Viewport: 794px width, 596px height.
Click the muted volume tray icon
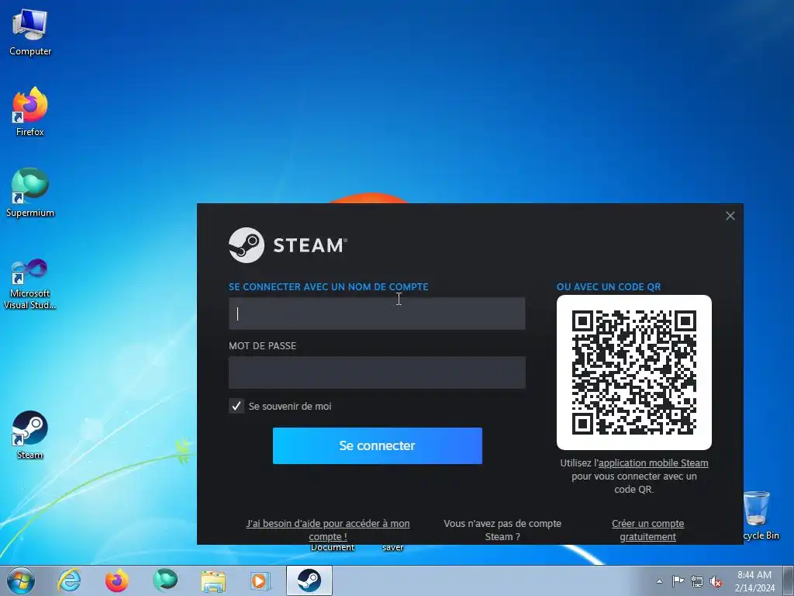pyautogui.click(x=716, y=581)
